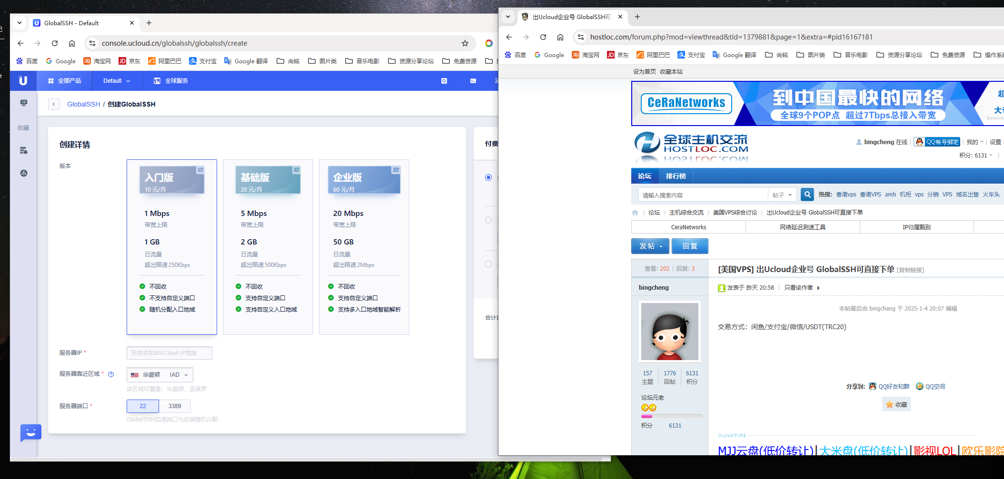Screen dimensions: 1004x479
Task: Select the 入门版 10元/月 plan card
Action: (172, 247)
